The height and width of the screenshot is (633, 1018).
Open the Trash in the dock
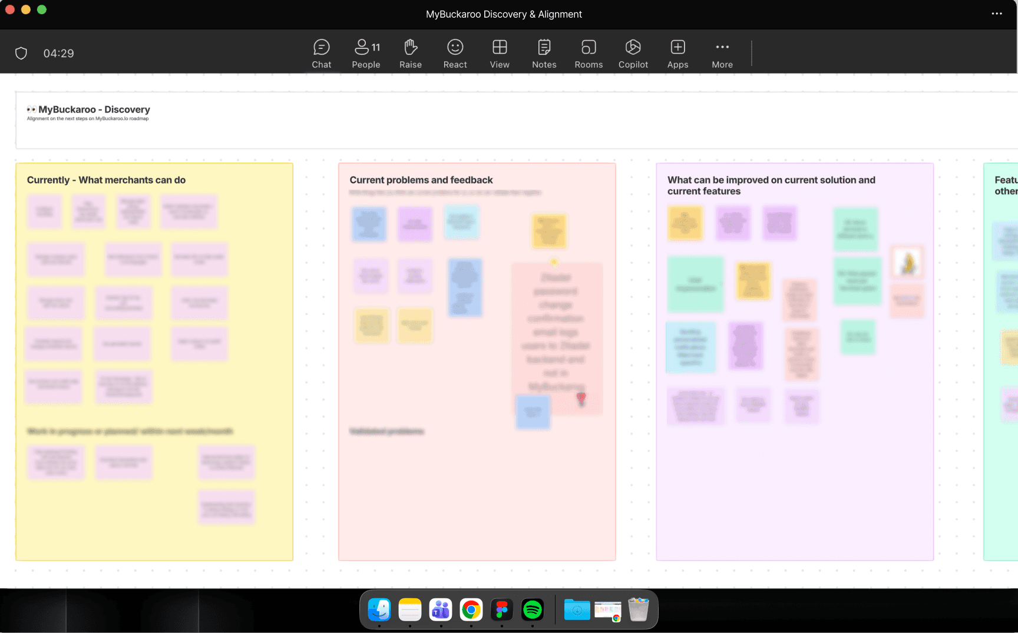click(x=638, y=610)
